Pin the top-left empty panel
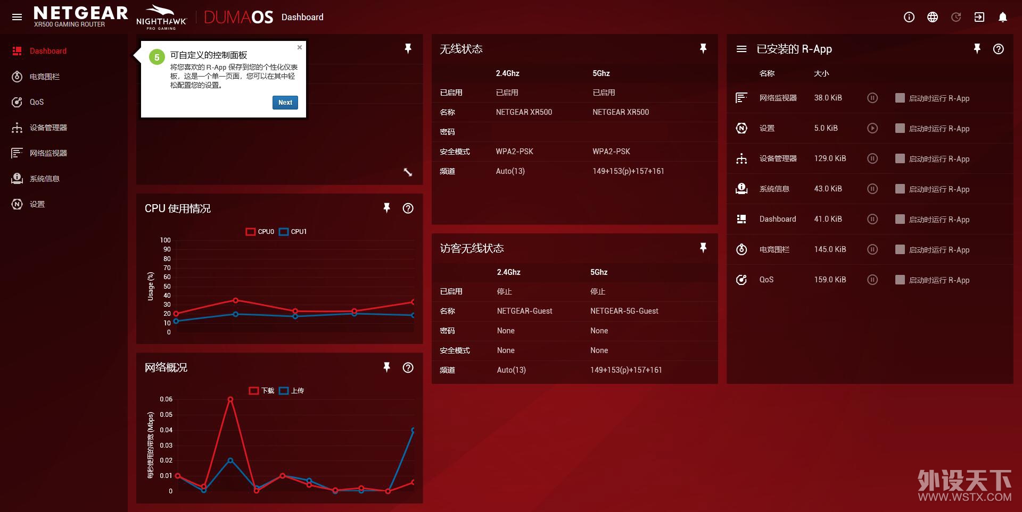Viewport: 1022px width, 512px height. click(408, 49)
